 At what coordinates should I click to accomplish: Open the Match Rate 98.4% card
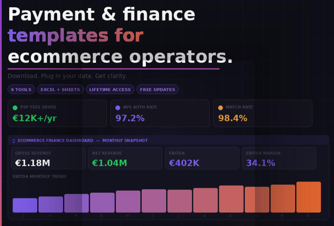(263, 113)
